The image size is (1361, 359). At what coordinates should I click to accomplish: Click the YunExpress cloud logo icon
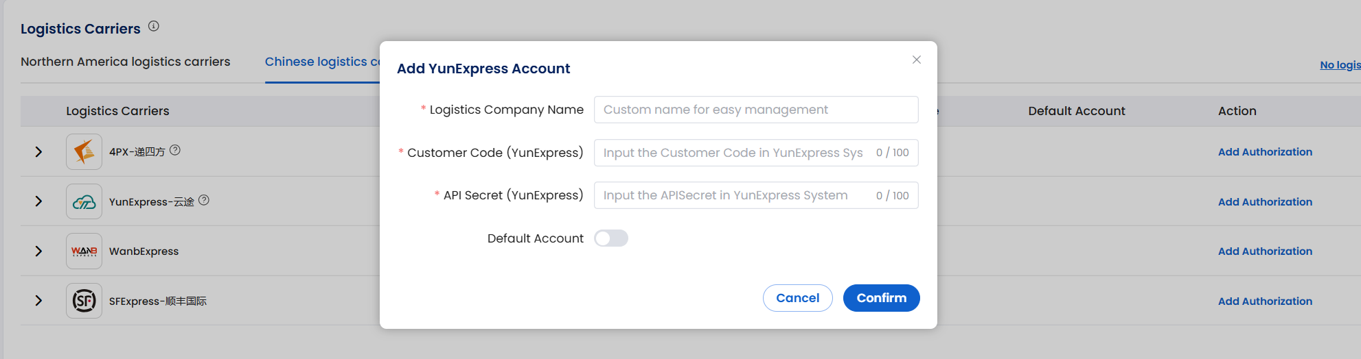[x=84, y=201]
